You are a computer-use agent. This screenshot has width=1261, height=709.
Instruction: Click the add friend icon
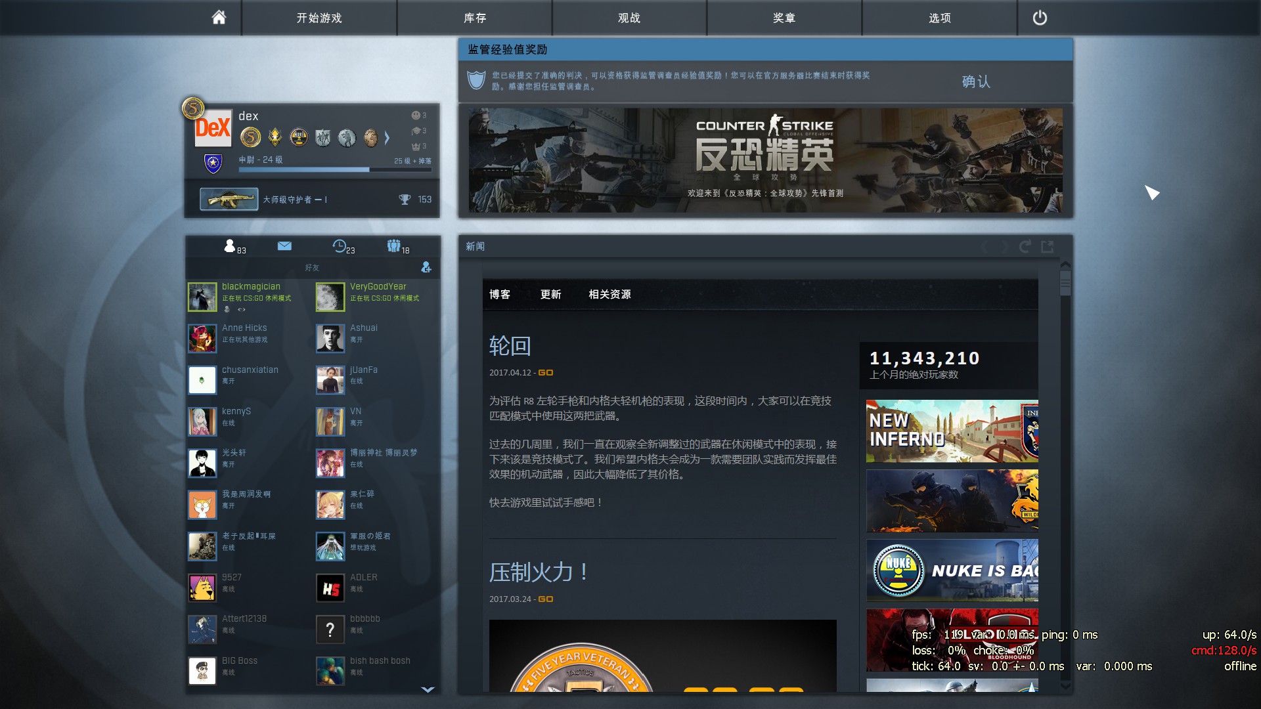[x=426, y=267]
